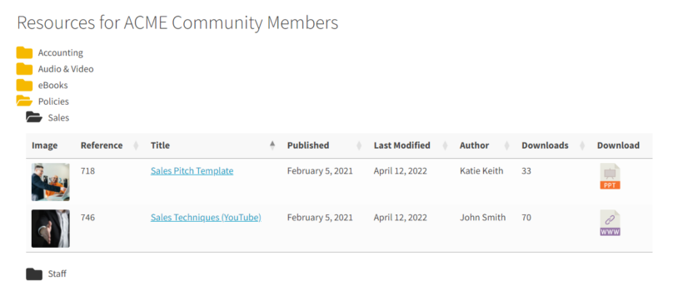Open the Accounting folder icon
The image size is (683, 305).
(24, 52)
